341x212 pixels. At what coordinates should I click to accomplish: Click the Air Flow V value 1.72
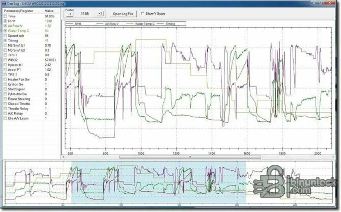pos(48,26)
